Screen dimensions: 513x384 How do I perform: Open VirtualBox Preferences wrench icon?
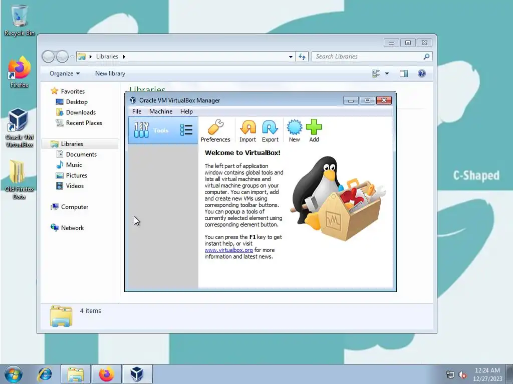pyautogui.click(x=215, y=131)
